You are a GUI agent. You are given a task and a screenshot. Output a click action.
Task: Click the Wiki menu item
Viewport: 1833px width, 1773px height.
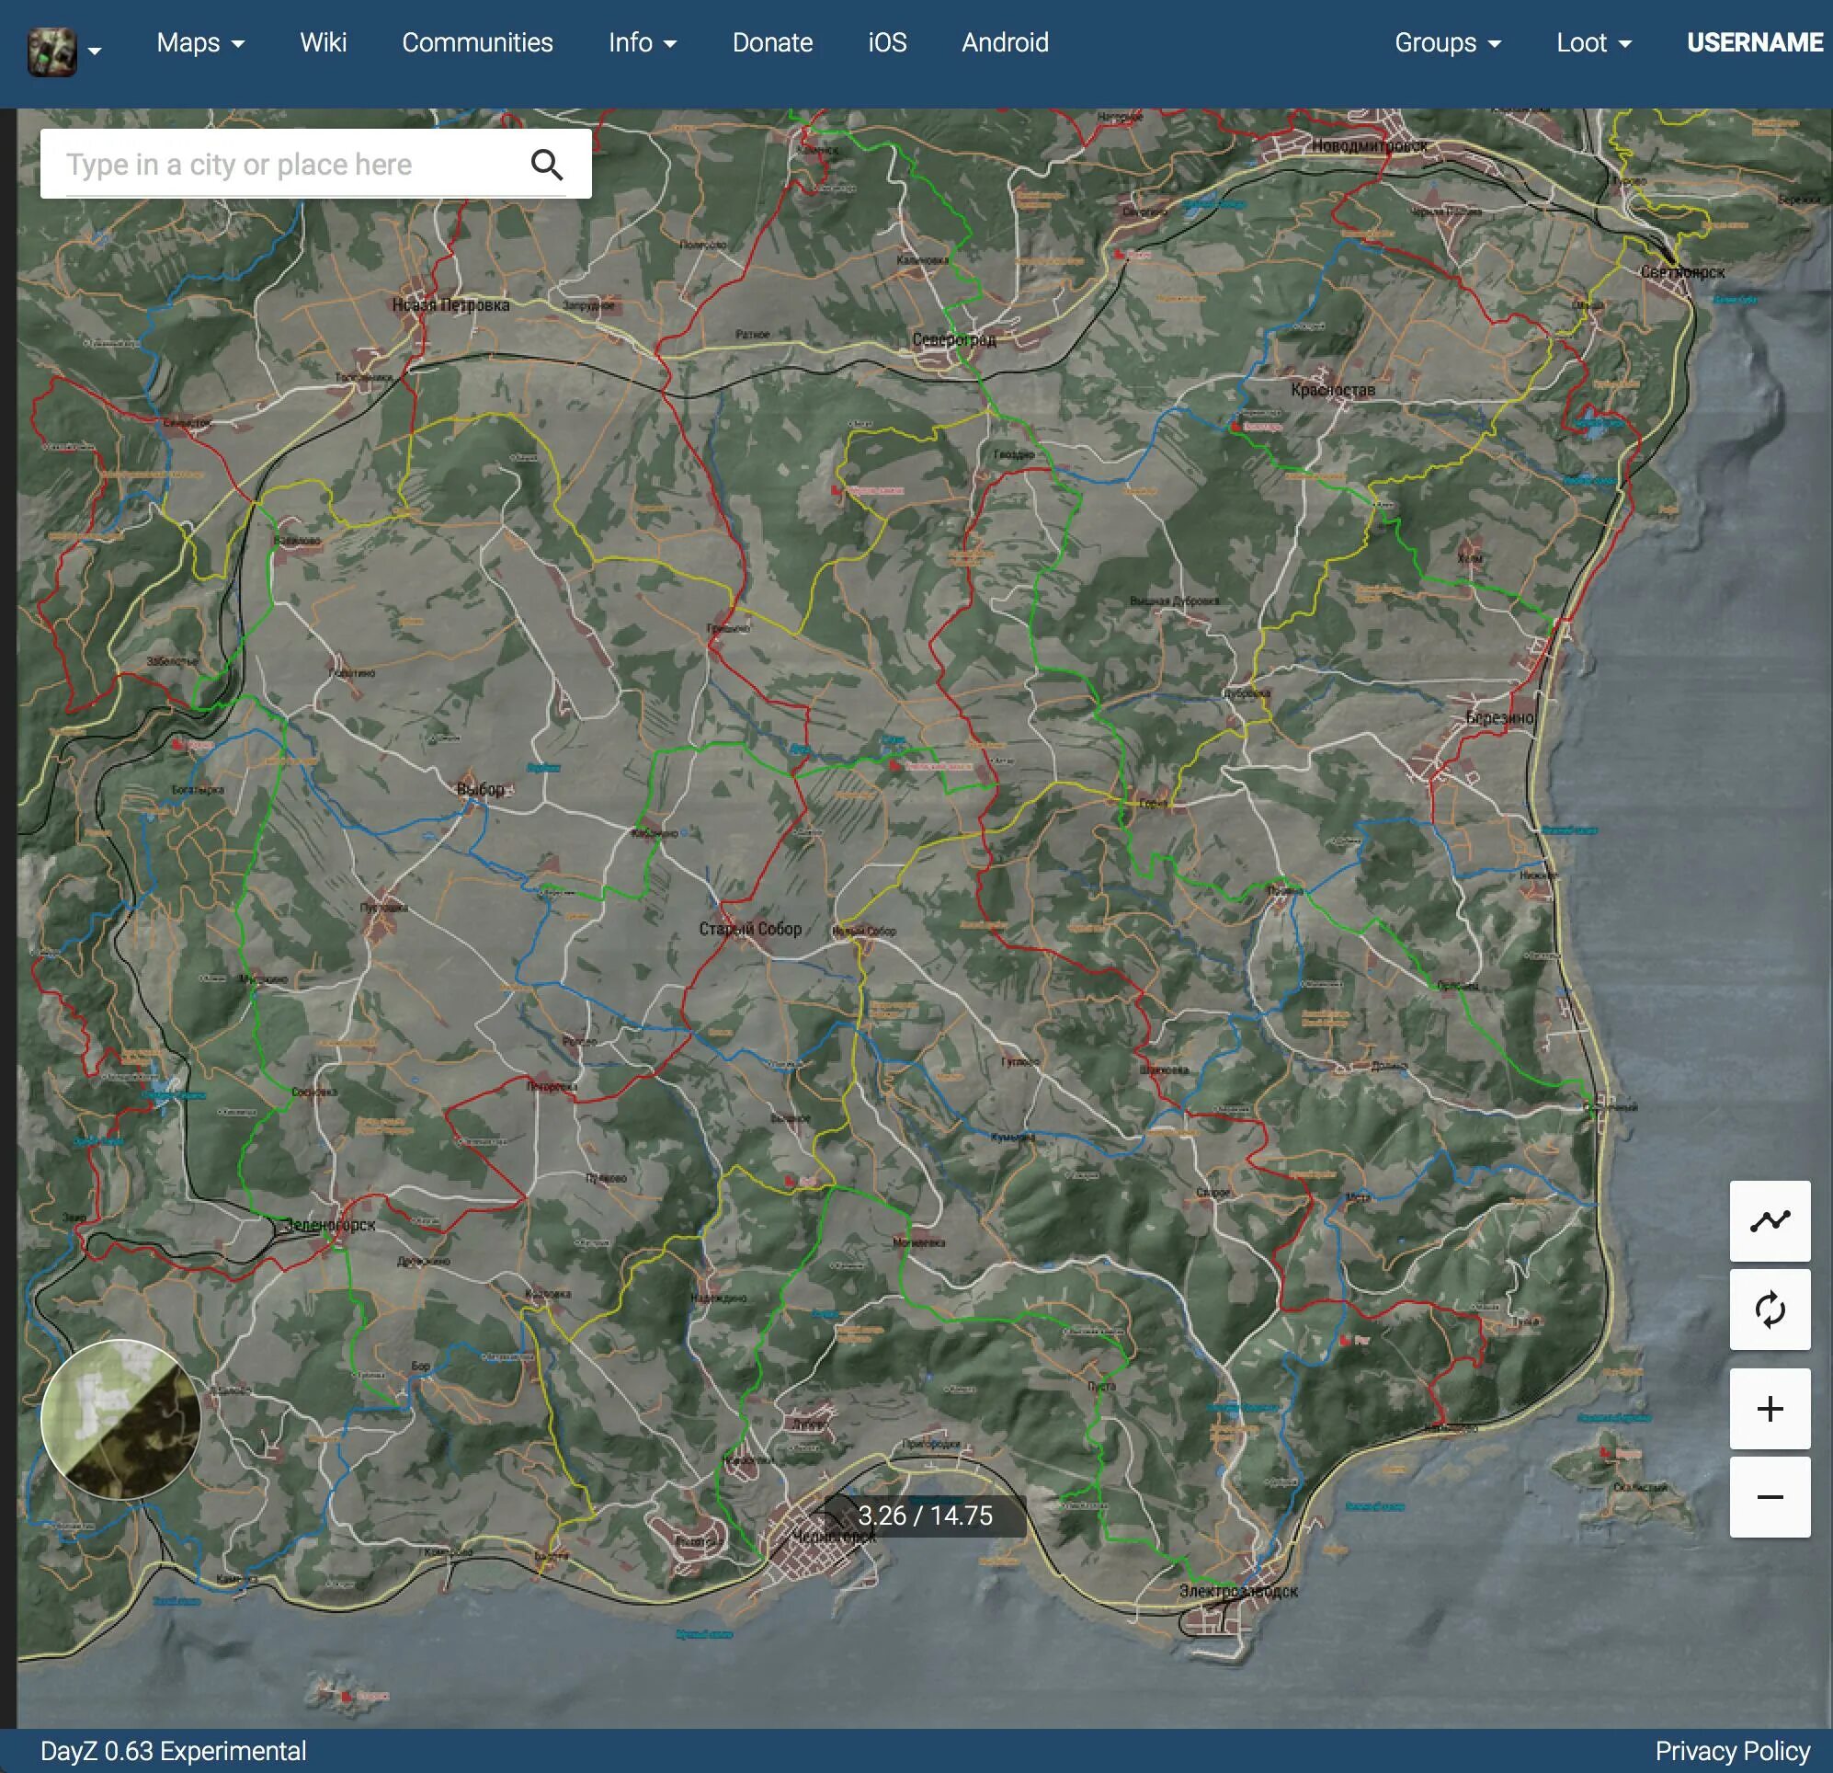[321, 41]
